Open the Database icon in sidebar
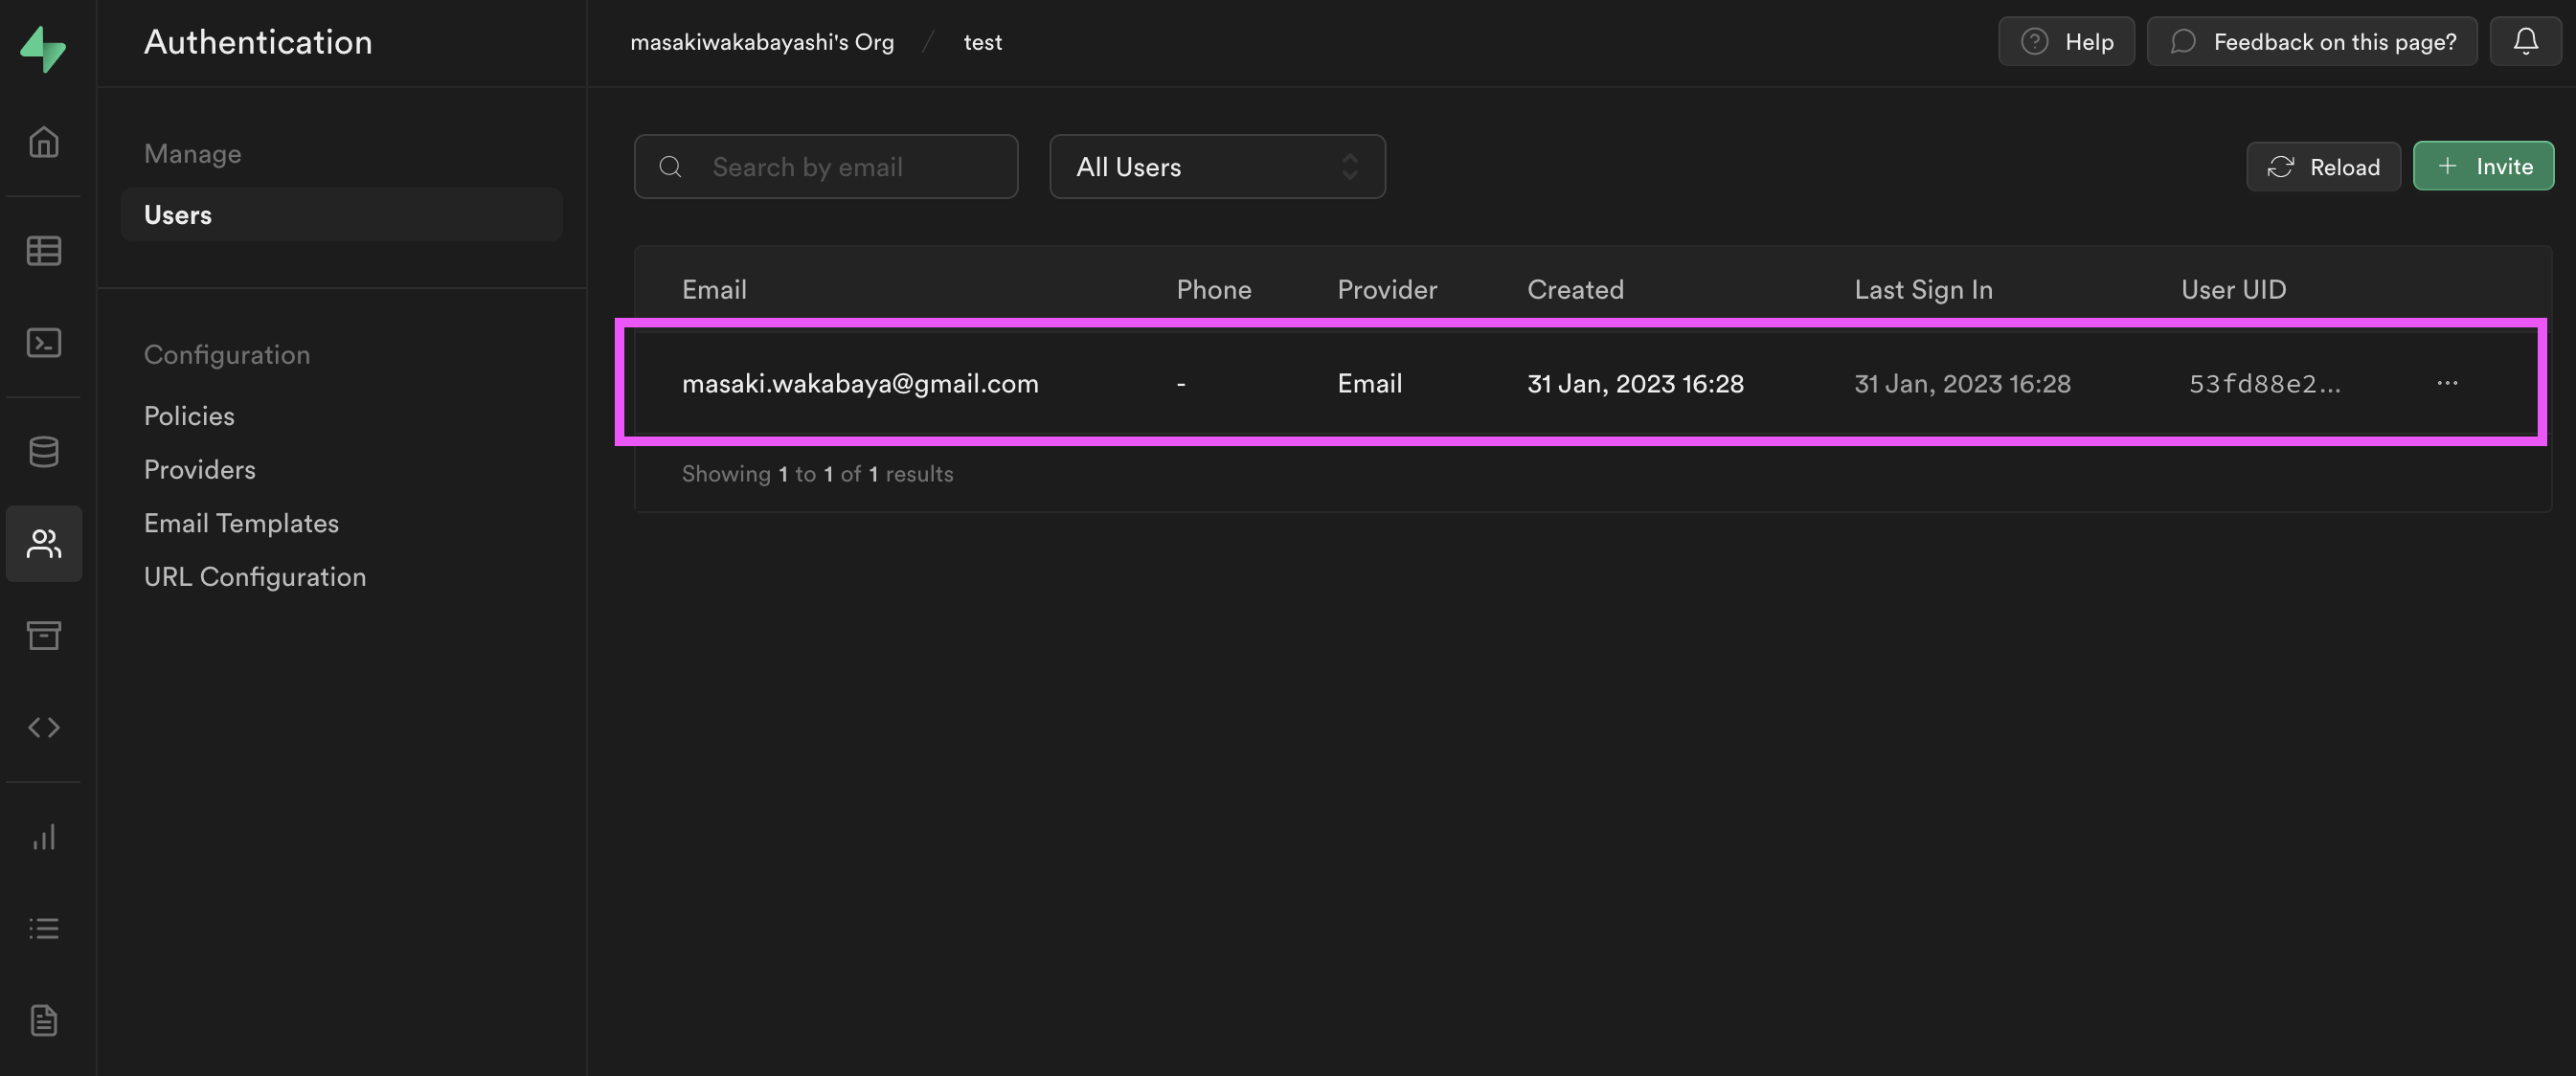2576x1076 pixels. pos(43,452)
